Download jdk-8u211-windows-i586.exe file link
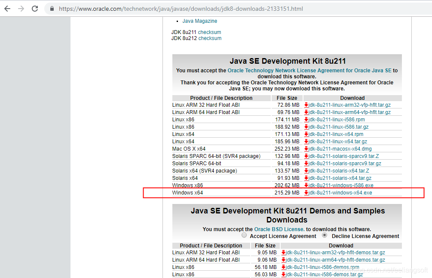Image resolution: width=432 pixels, height=278 pixels. 341,185
